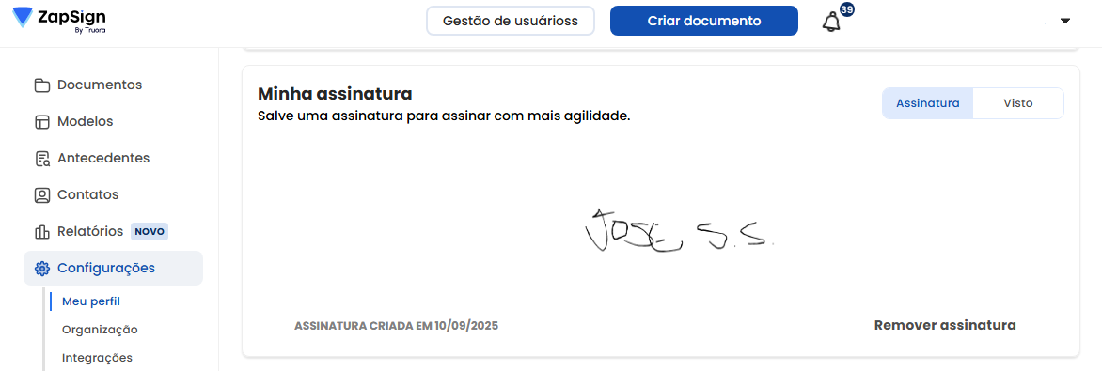
Task: Click the notification count badge 39
Action: 847,9
